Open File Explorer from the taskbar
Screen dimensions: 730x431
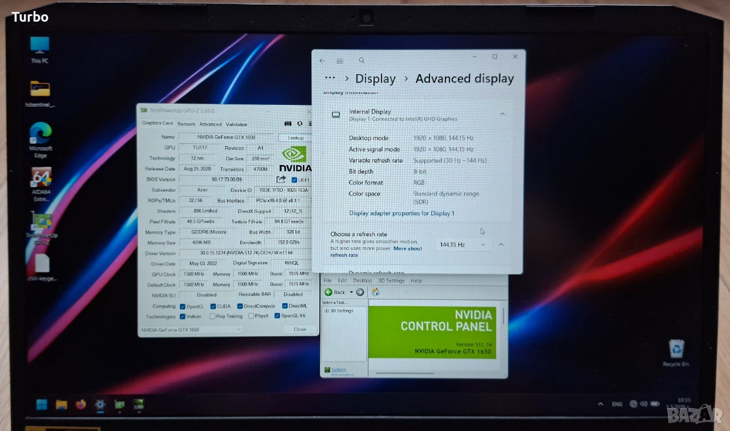(x=62, y=405)
